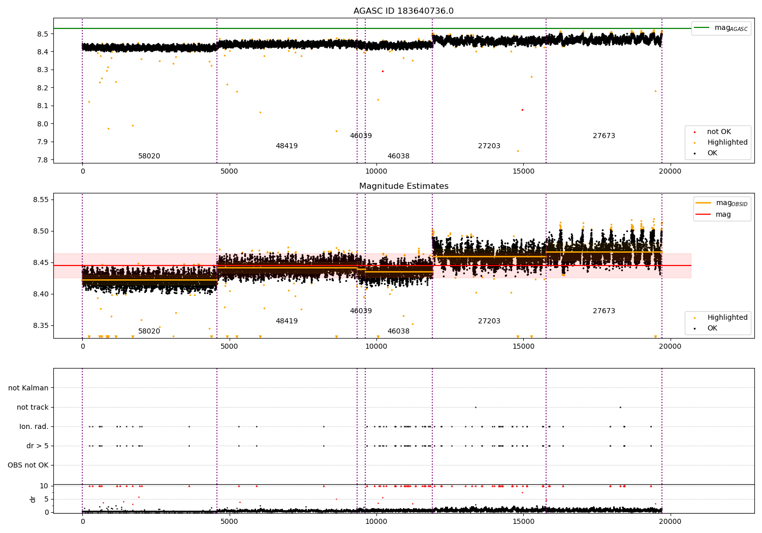Click the 'dr' y-axis label in bottom plot
Image resolution: width=762 pixels, height=533 pixels.
coord(33,499)
